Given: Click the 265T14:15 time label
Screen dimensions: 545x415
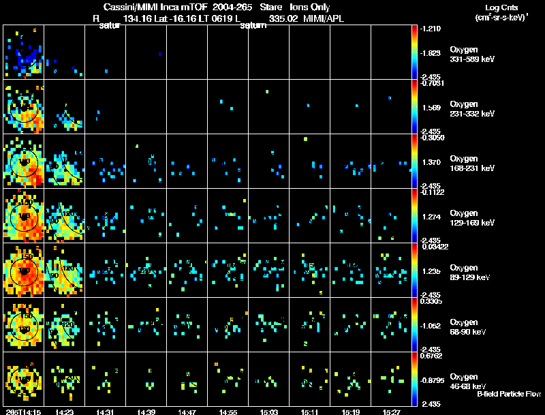Looking at the screenshot, I should pos(24,412).
